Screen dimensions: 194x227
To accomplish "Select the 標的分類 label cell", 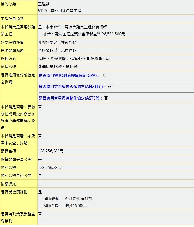I will [19, 7].
